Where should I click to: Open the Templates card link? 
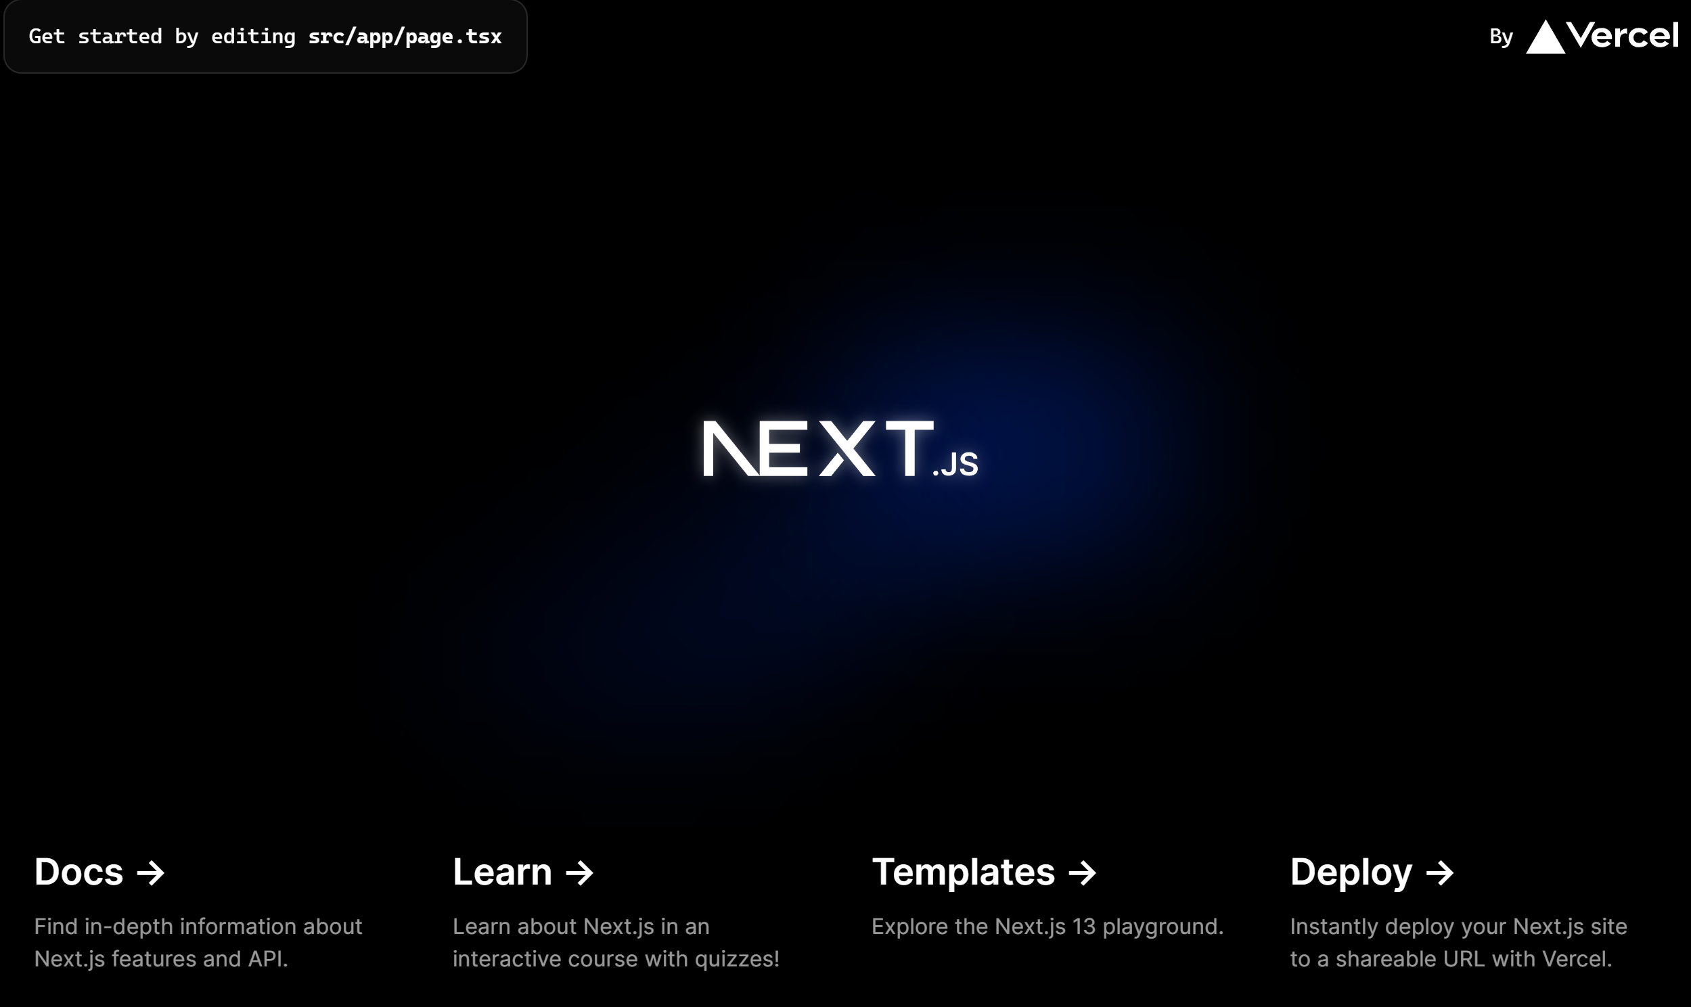click(x=964, y=872)
